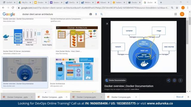This screenshot has height=107, width=191.
Task: Open aquasec Docker Architecture caption link
Action: [x=58, y=84]
